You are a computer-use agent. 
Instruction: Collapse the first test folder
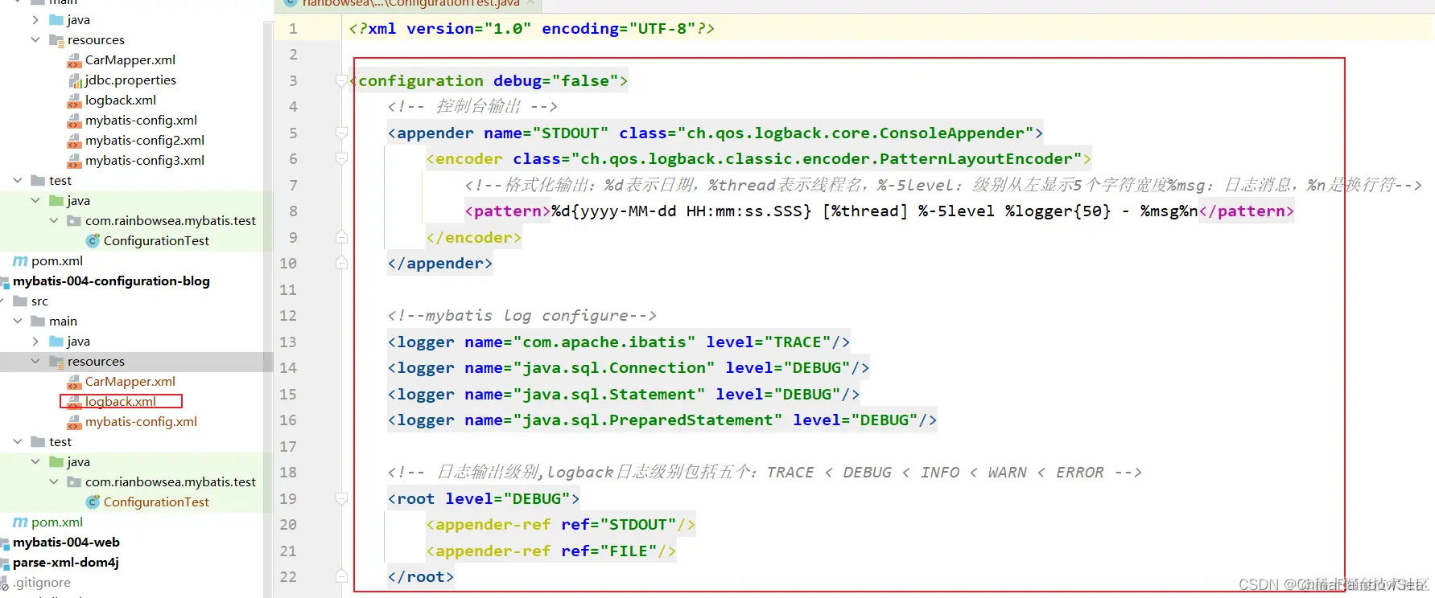[18, 181]
